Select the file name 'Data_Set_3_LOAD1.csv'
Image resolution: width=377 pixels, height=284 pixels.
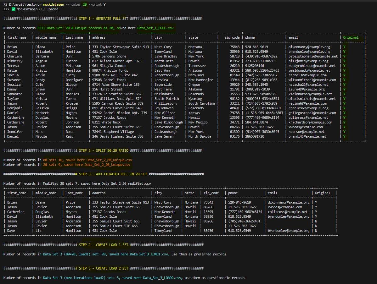(x=149, y=254)
